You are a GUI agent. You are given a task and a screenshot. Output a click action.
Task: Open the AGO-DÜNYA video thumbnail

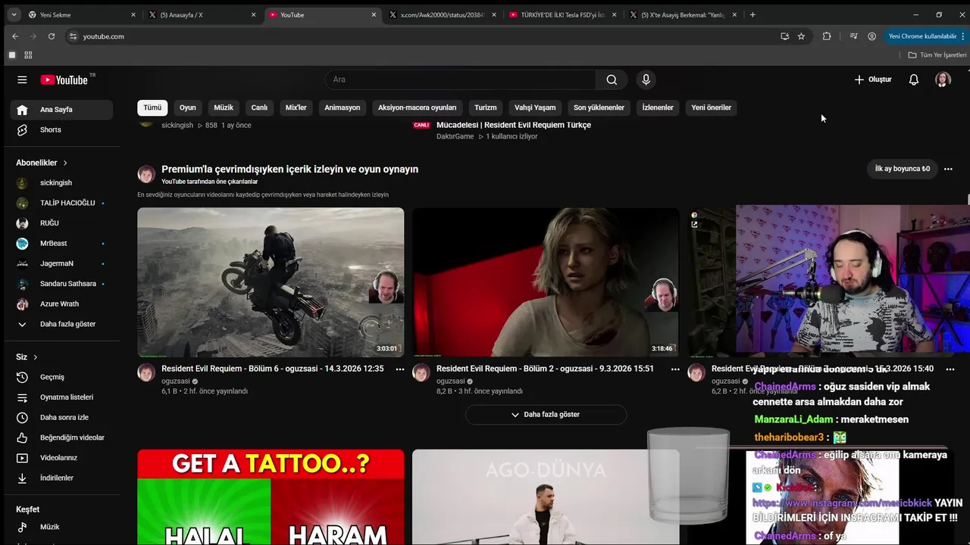[x=546, y=497]
